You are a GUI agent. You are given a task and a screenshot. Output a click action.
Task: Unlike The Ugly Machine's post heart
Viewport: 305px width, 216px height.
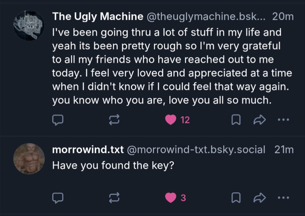(171, 120)
